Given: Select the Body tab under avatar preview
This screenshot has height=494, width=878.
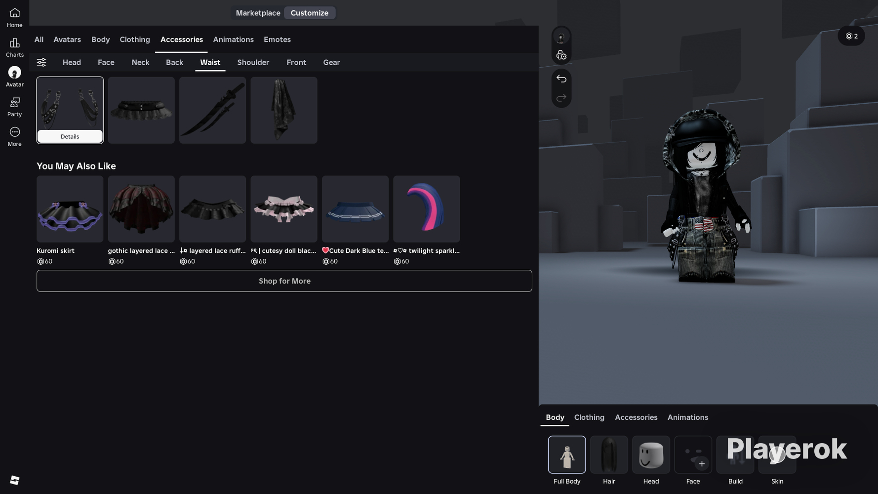Looking at the screenshot, I should (x=555, y=417).
